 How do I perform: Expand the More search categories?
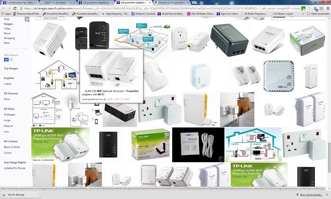[x=7, y=43]
